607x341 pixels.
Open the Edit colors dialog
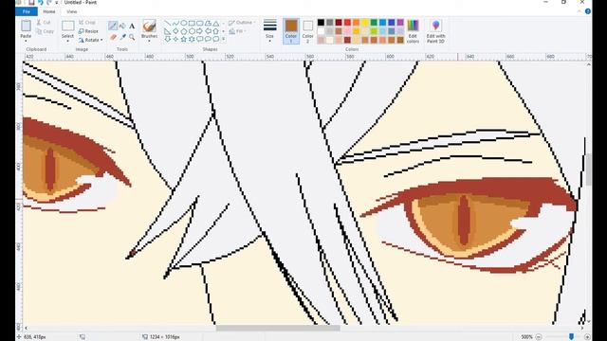tap(413, 31)
